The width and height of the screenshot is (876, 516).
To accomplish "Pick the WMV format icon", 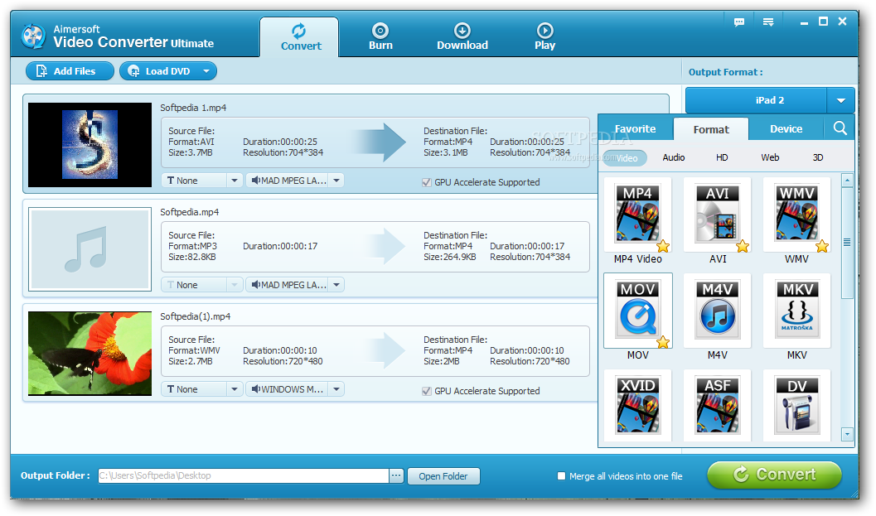I will tap(796, 214).
